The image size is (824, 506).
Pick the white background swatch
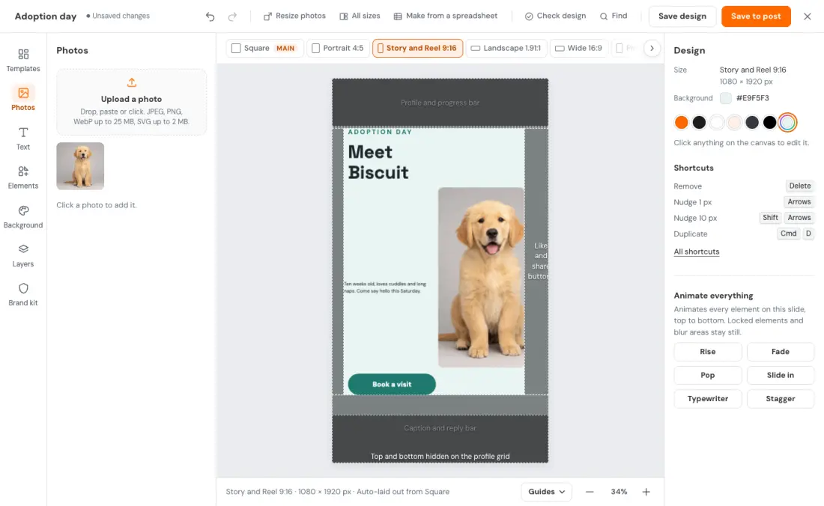[x=717, y=122]
